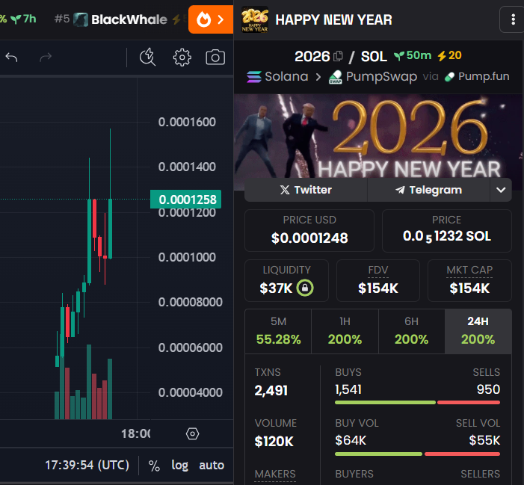Select the 24H timeframe tab

[x=478, y=331]
